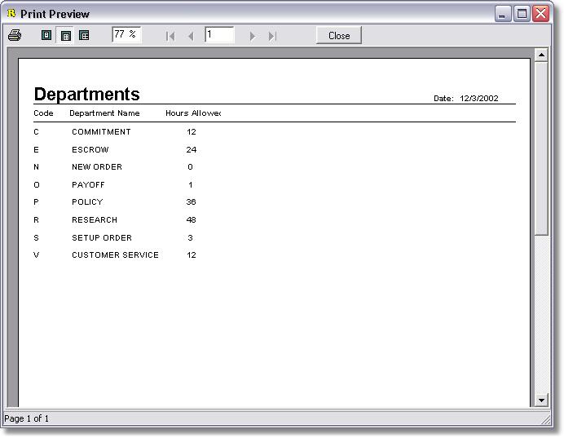Click the date value 12/3/2002
The width and height of the screenshot is (564, 438).
pos(478,99)
